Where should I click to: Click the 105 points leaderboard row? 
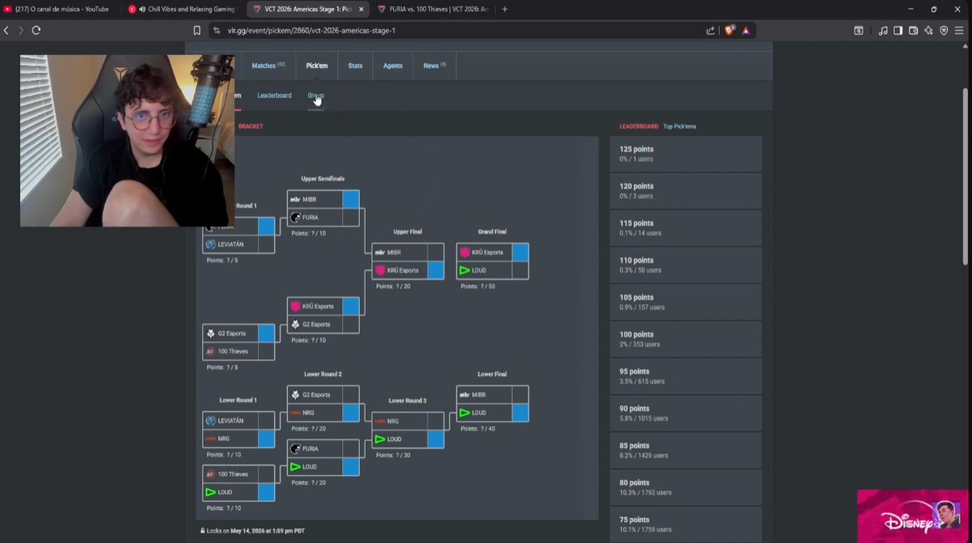pyautogui.click(x=686, y=303)
